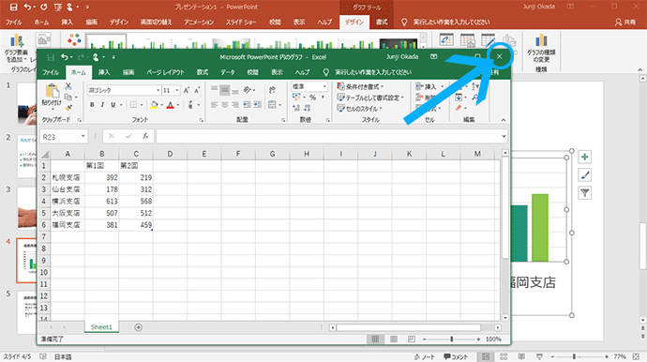The width and height of the screenshot is (647, 362).
Task: Toggle Bold formatting in Excel
Action: tap(92, 105)
